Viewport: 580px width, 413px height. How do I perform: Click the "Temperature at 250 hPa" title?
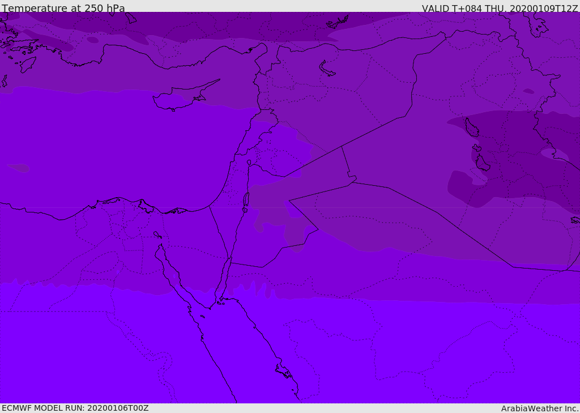tap(63, 8)
